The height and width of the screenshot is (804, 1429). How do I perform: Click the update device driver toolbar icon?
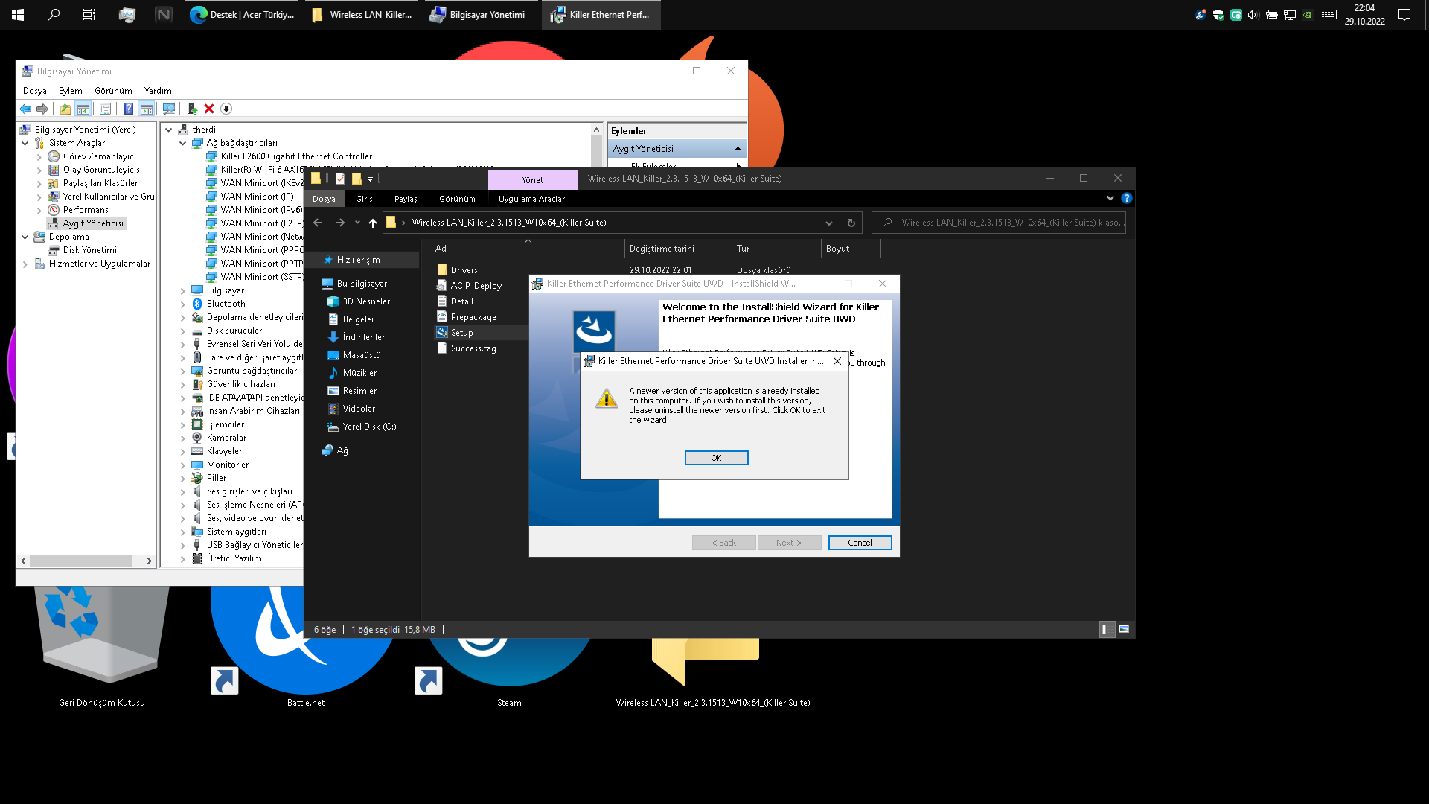pyautogui.click(x=192, y=109)
